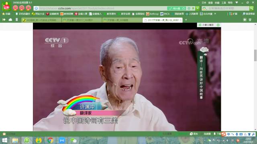
Task: Click the icon next to 小窗口播放
Action: pyautogui.click(x=218, y=25)
